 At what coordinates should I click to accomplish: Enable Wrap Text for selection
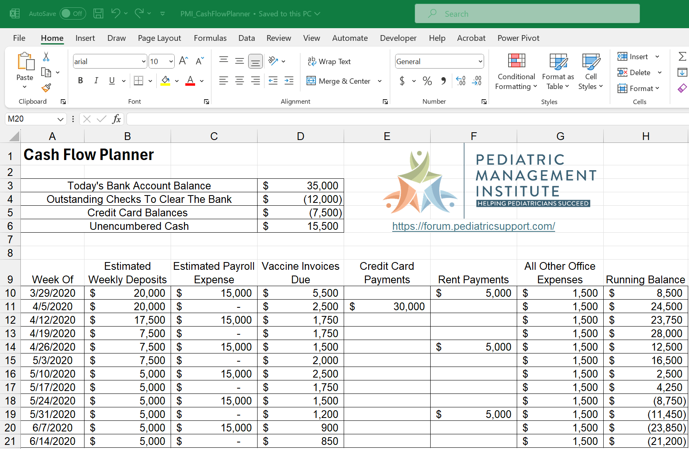329,61
